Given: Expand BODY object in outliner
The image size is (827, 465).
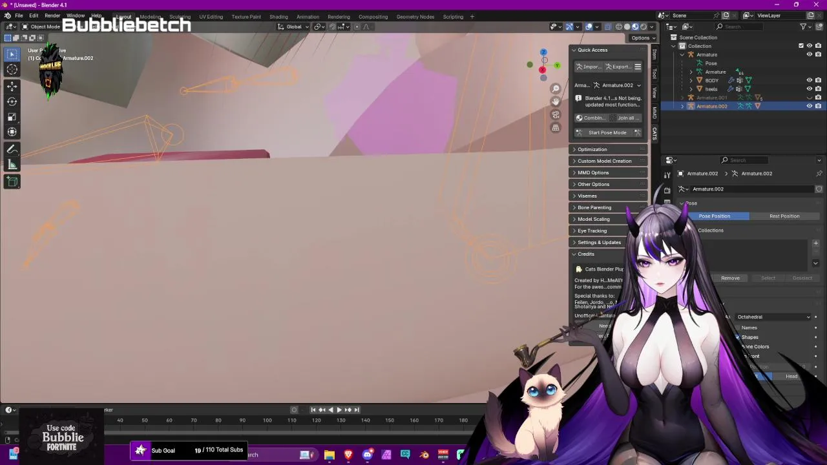Looking at the screenshot, I should [691, 80].
